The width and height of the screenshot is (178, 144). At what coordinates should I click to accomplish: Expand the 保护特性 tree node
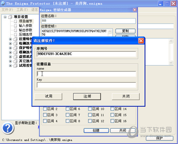tap(10, 48)
